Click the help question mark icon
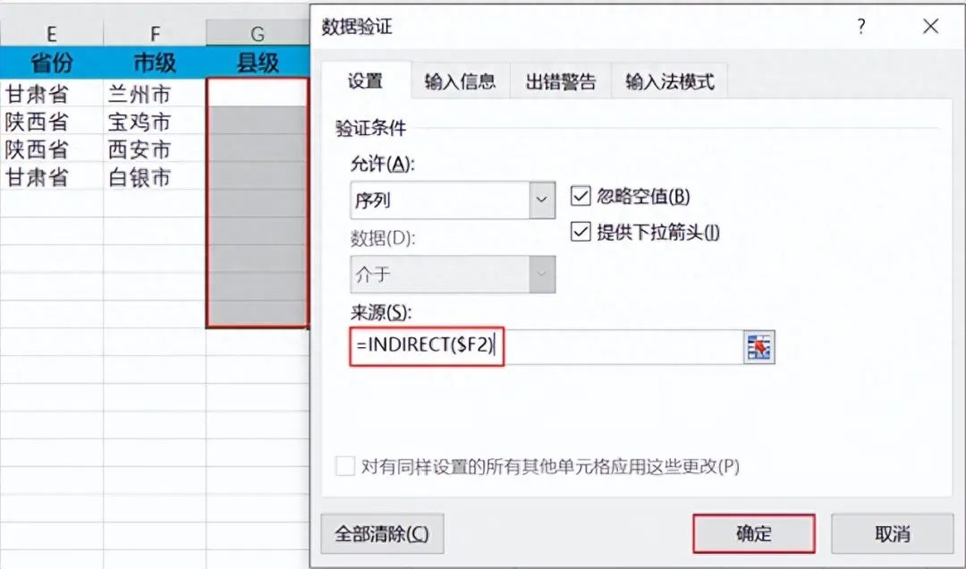966x569 pixels. click(860, 27)
